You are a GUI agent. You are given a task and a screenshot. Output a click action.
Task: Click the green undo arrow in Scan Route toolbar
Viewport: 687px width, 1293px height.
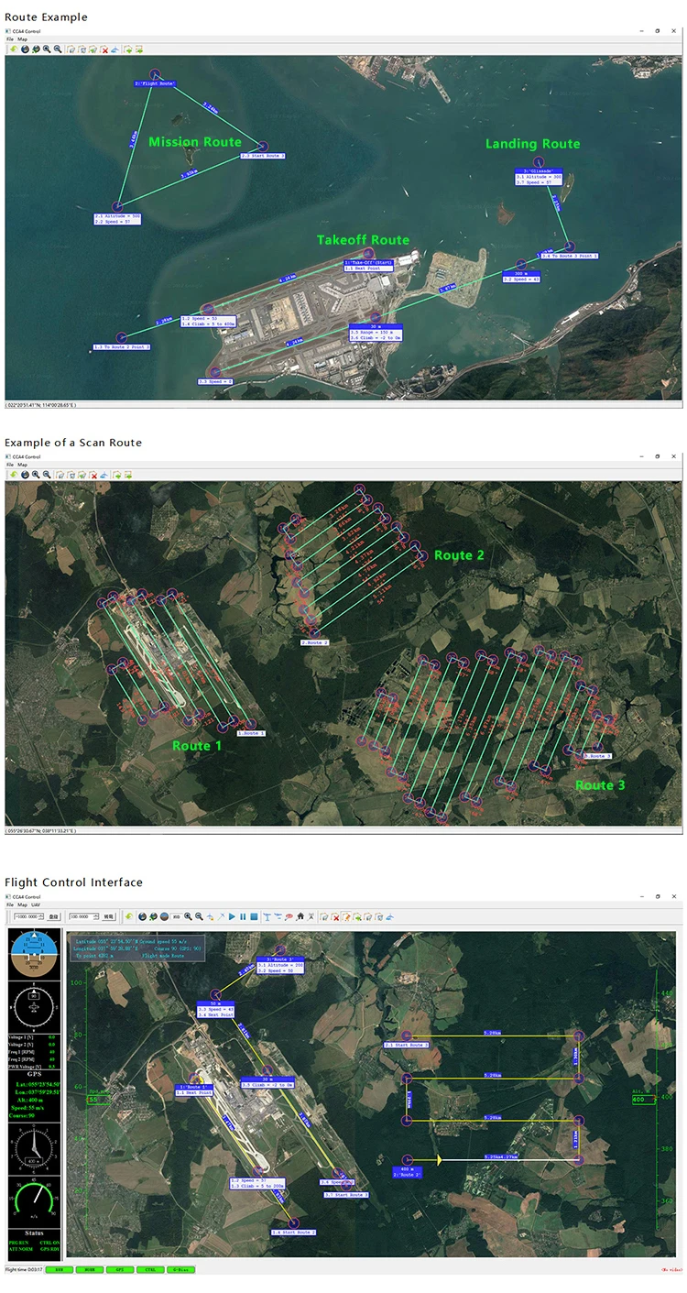[x=13, y=475]
